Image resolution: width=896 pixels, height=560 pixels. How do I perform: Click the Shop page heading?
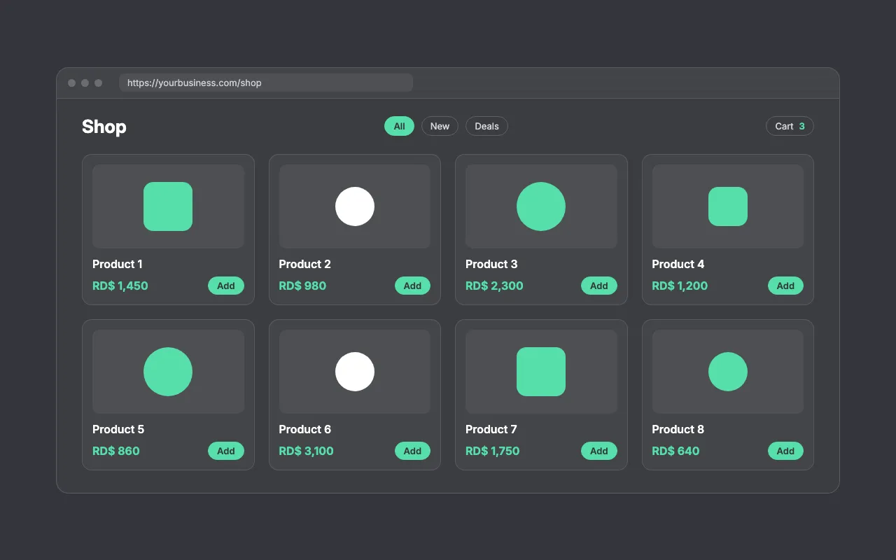(104, 127)
